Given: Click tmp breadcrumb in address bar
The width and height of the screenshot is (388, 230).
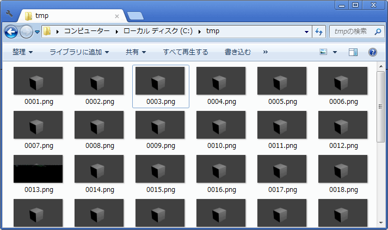Looking at the screenshot, I should pyautogui.click(x=213, y=31).
